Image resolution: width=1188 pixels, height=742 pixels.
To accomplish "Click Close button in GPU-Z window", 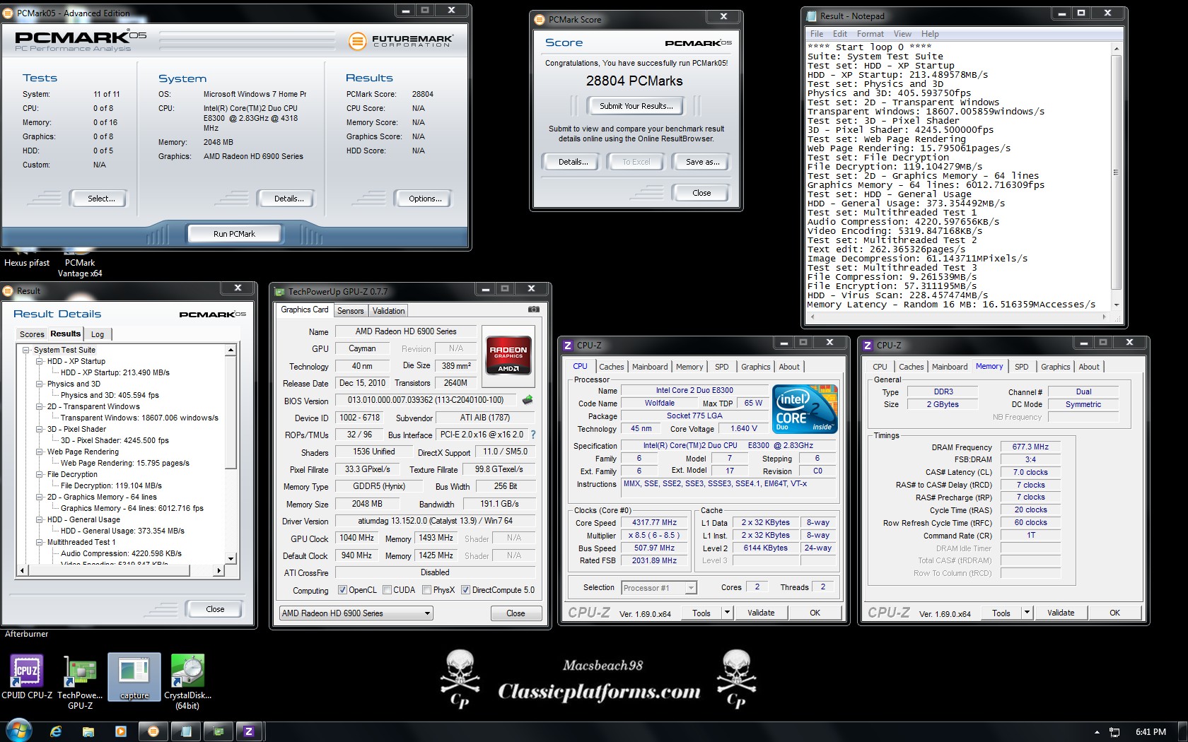I will 516,613.
